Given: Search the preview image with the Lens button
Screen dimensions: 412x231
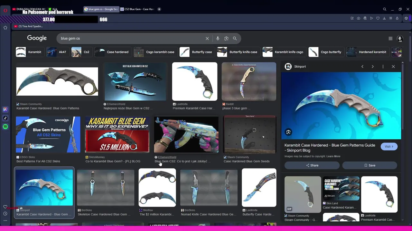Looking at the screenshot, I should 288,132.
